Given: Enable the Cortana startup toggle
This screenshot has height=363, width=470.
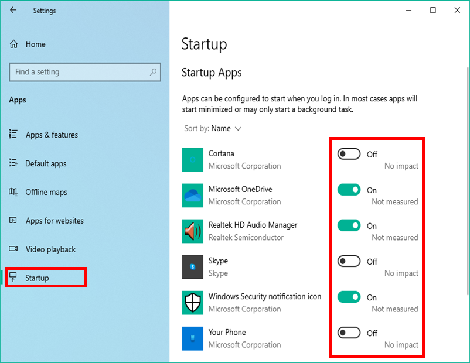Looking at the screenshot, I should point(349,154).
